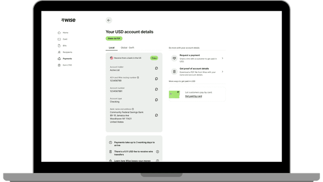
Task: Open help for Wise keeps your money
Action: (157, 161)
